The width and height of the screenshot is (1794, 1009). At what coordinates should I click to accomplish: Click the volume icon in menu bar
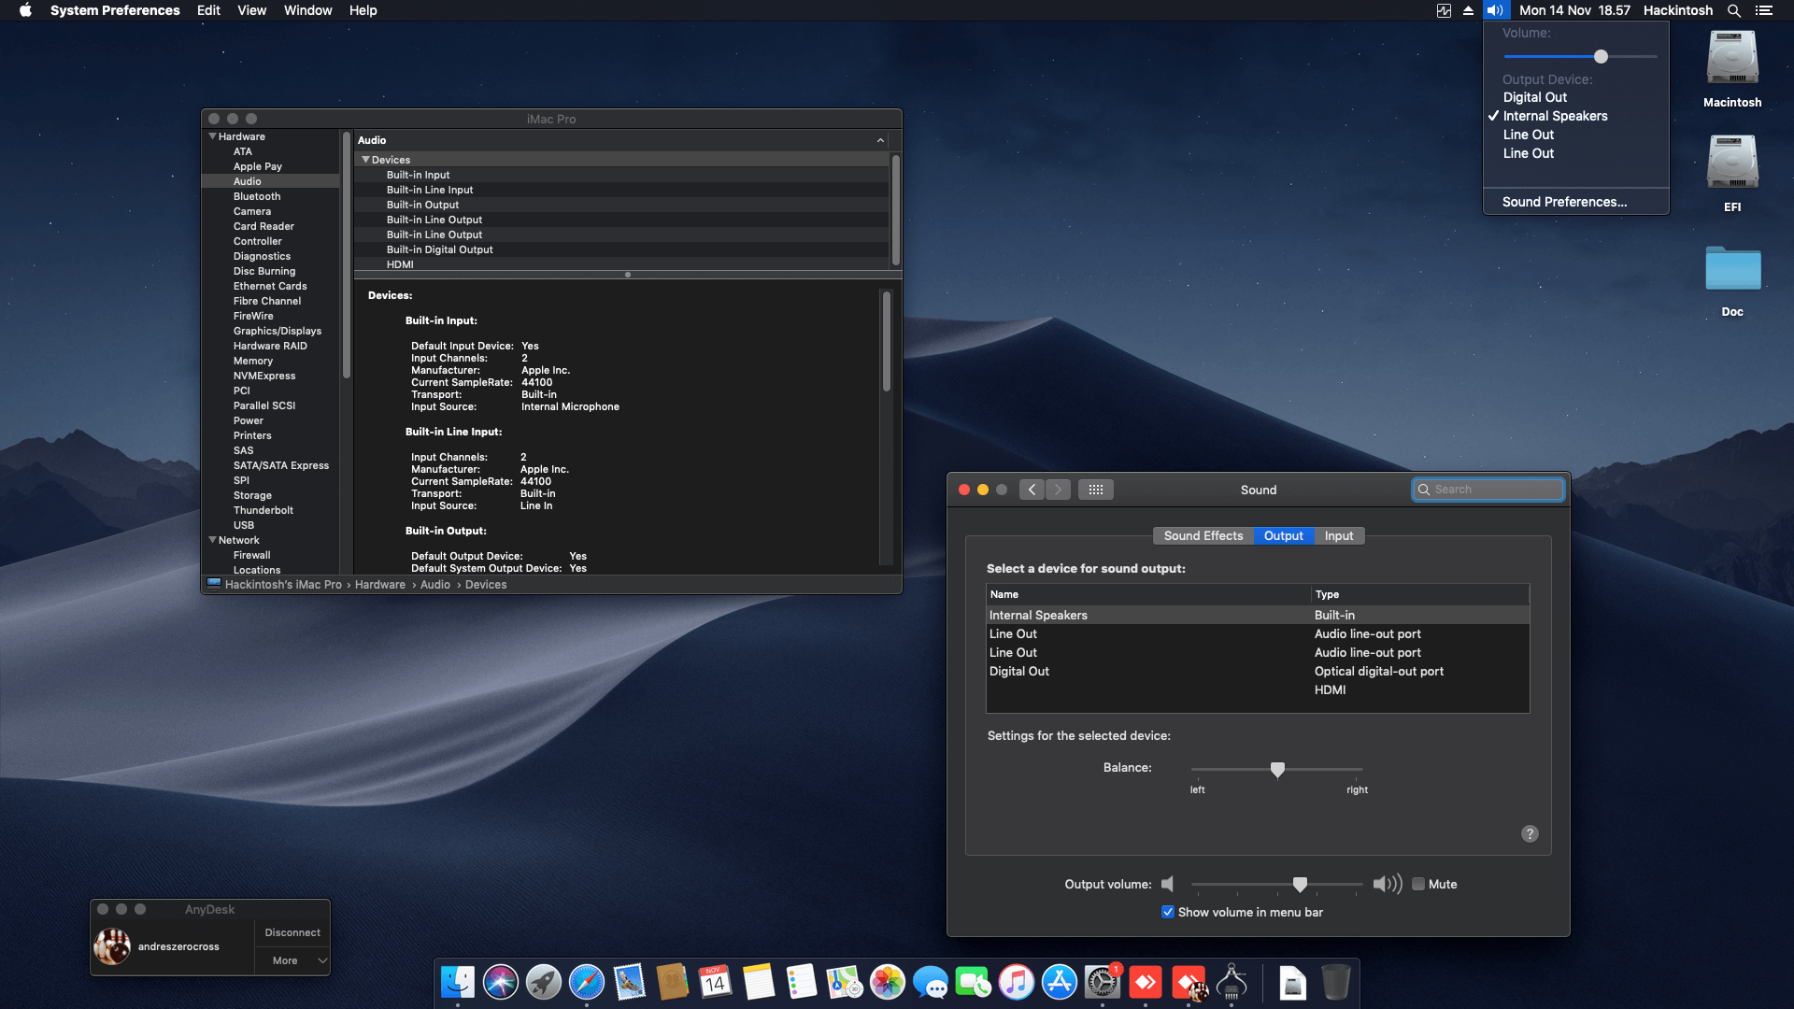pos(1495,10)
